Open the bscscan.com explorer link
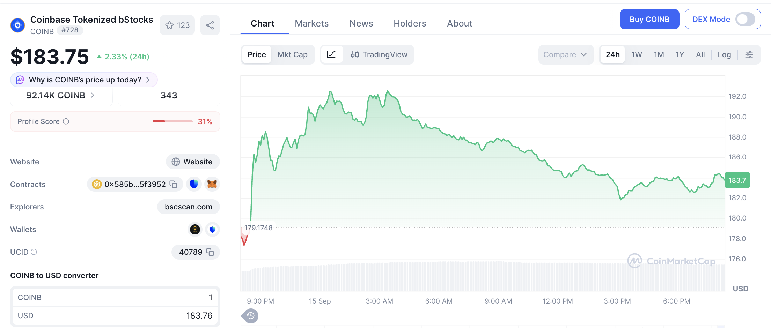This screenshot has width=771, height=328. [x=188, y=207]
